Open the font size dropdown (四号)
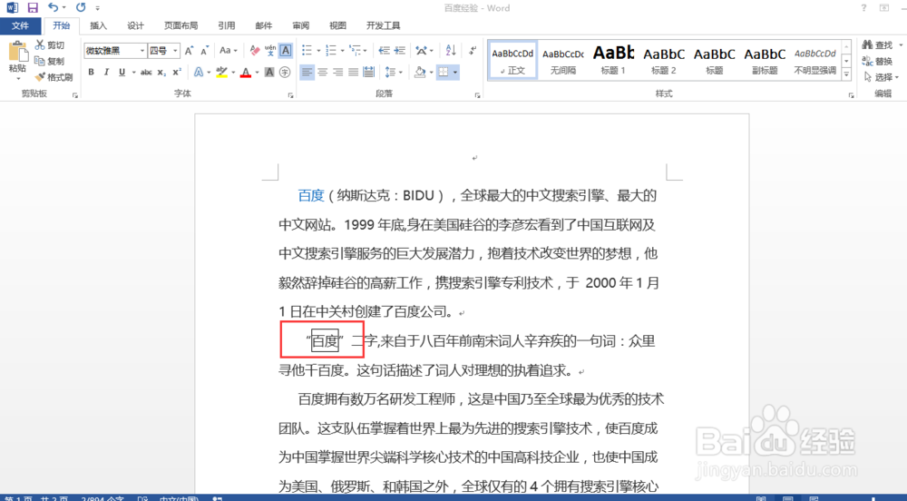The width and height of the screenshot is (907, 501). [175, 51]
